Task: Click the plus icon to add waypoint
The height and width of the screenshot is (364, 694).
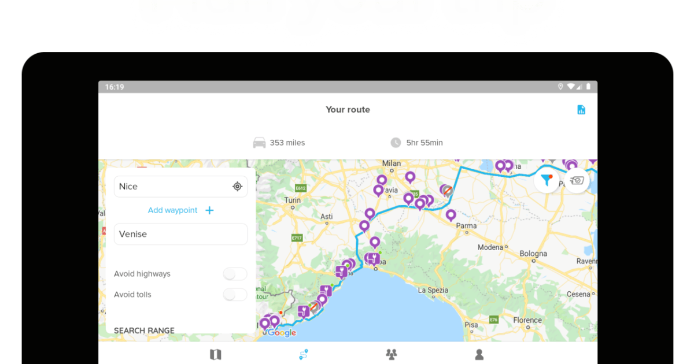Action: tap(209, 210)
